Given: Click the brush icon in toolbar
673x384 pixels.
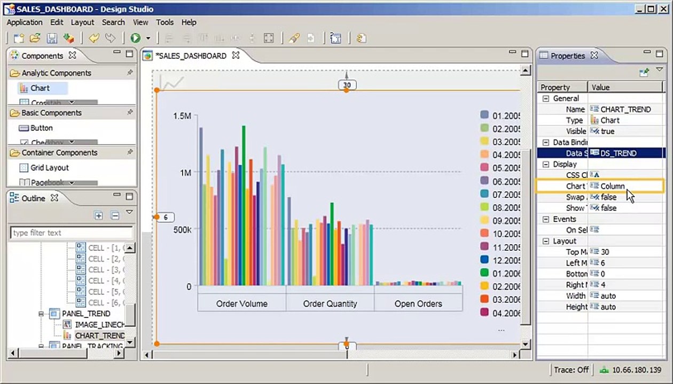Looking at the screenshot, I should click(x=294, y=38).
